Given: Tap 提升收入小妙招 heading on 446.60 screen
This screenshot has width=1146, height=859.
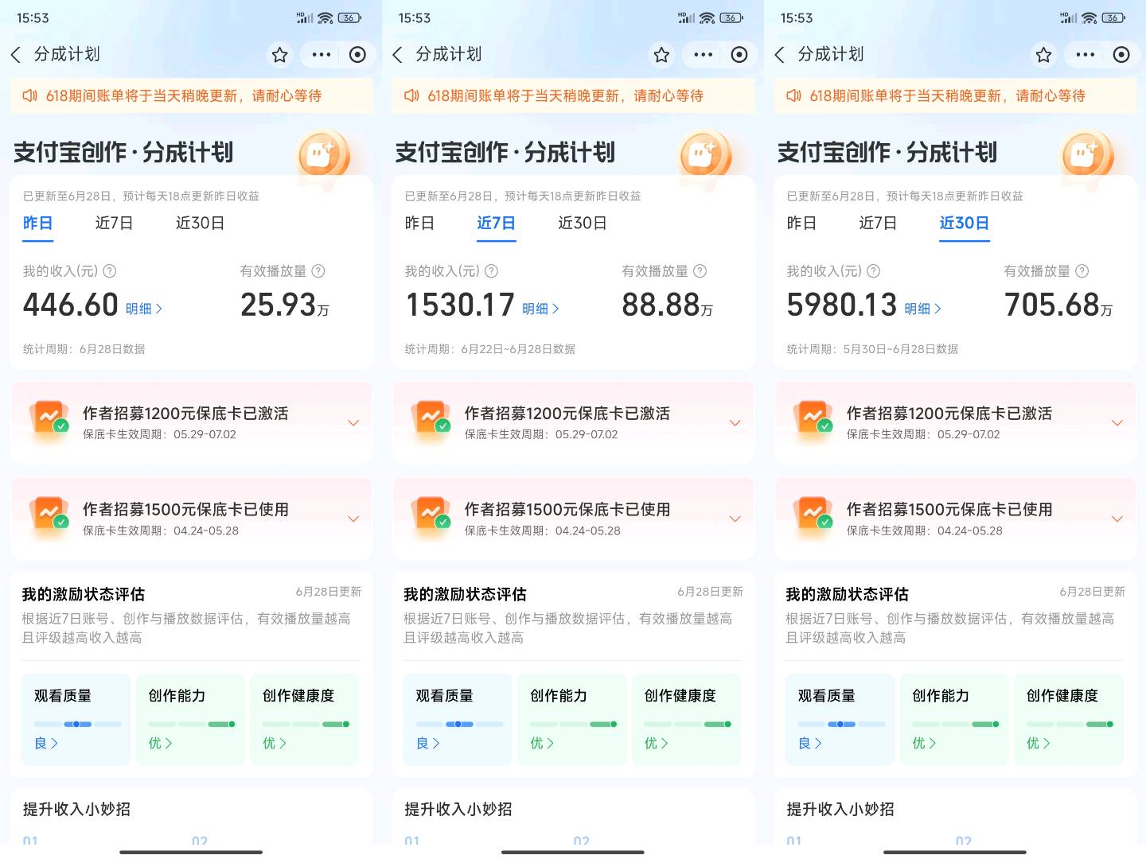Looking at the screenshot, I should (76, 809).
